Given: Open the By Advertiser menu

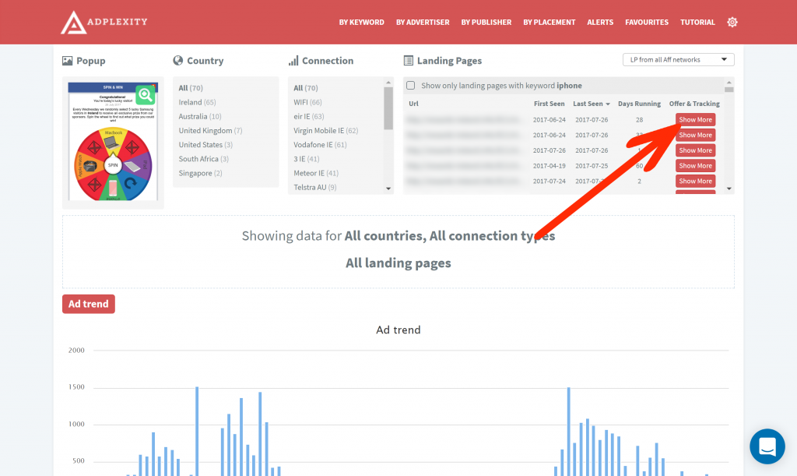Looking at the screenshot, I should click(x=423, y=23).
